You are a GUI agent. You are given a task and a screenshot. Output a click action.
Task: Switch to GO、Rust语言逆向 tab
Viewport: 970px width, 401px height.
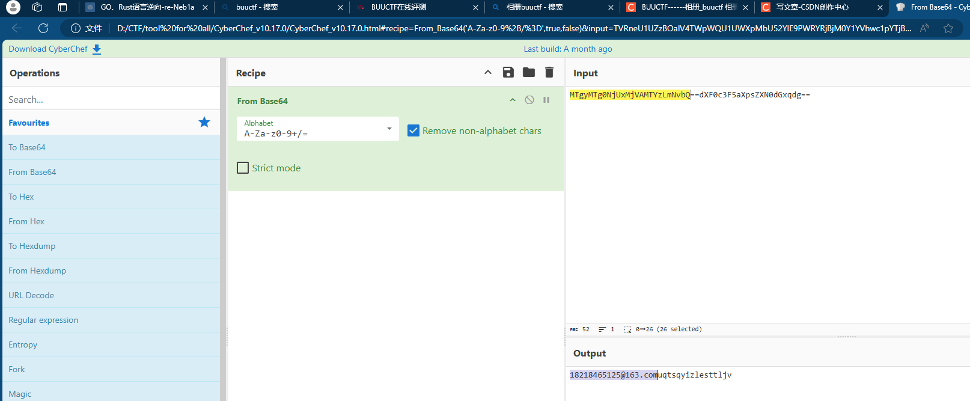coord(147,7)
